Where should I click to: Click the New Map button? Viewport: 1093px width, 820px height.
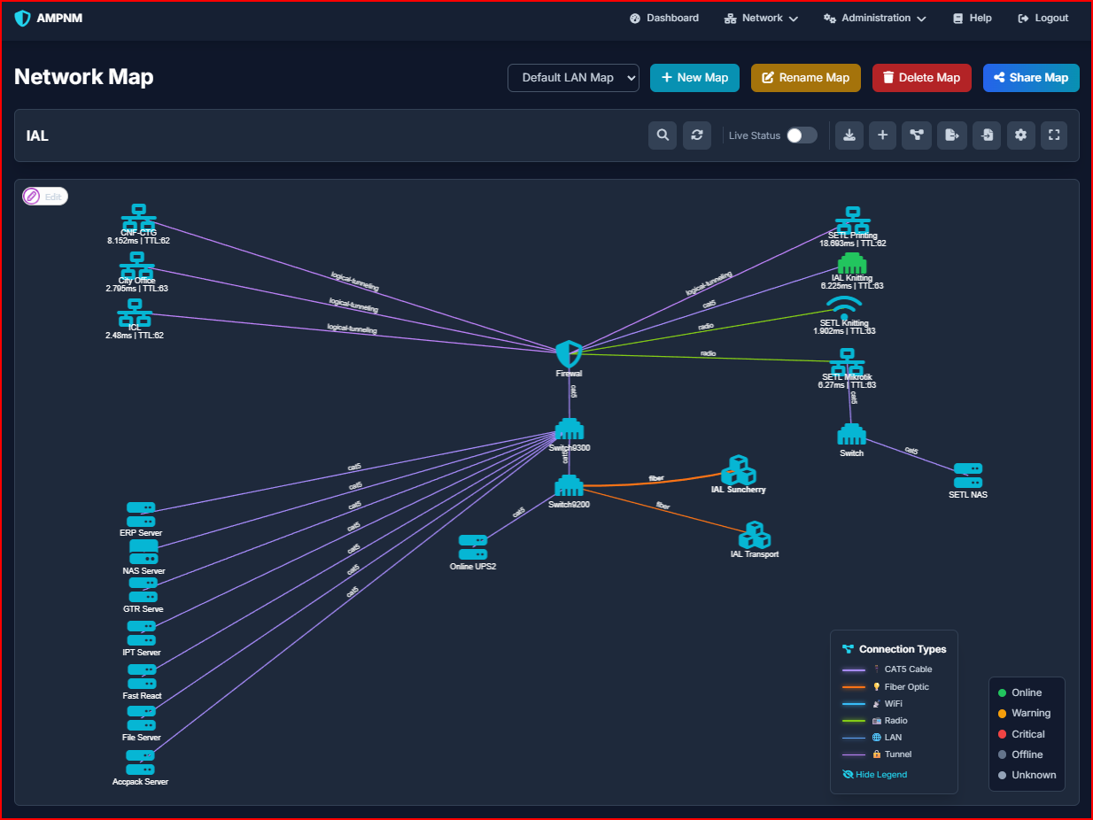[694, 77]
